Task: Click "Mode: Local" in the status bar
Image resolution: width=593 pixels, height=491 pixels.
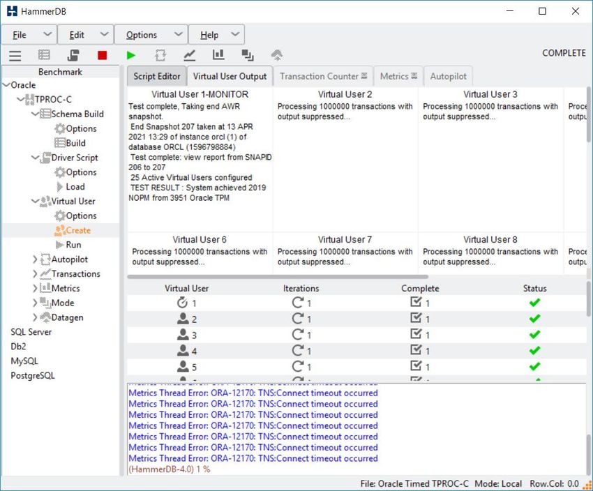Action: [x=498, y=484]
